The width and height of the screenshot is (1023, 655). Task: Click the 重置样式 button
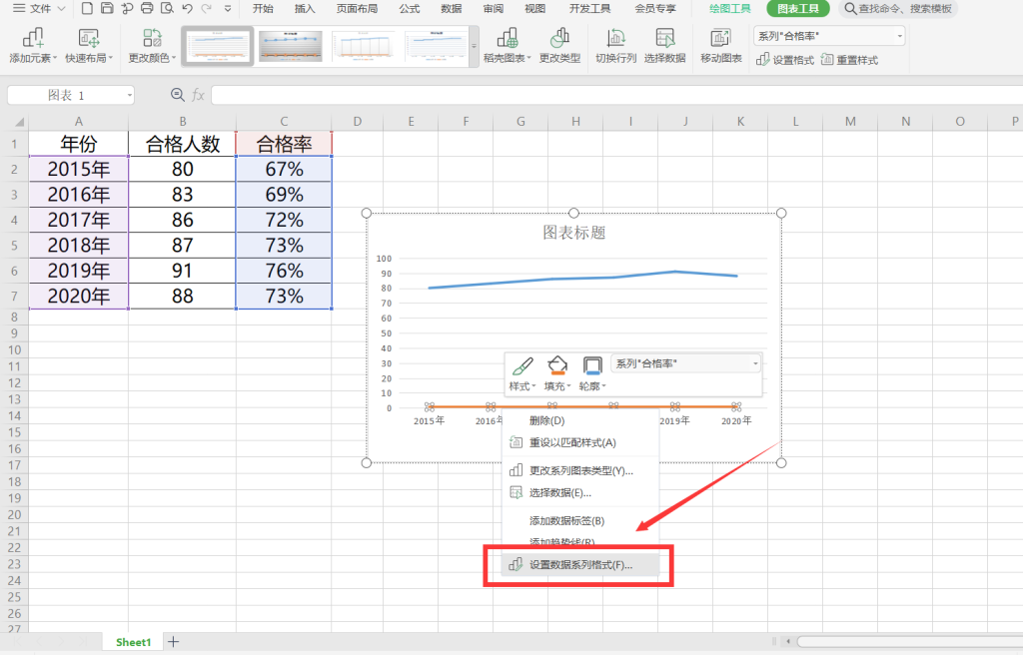click(849, 59)
